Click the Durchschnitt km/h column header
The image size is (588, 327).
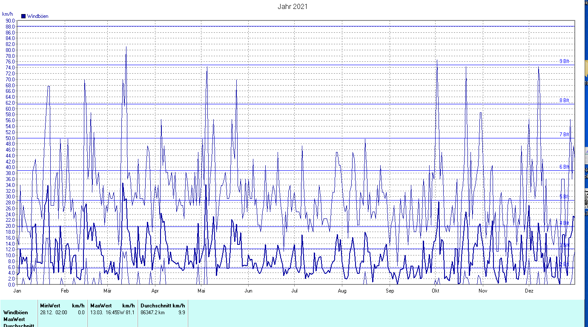click(163, 306)
